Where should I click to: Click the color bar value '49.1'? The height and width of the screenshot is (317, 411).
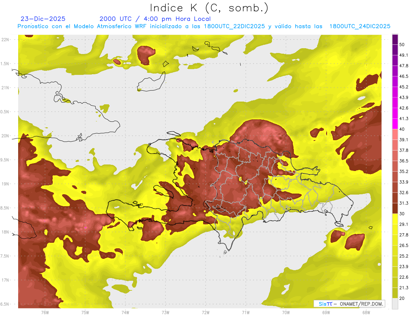[404, 55]
